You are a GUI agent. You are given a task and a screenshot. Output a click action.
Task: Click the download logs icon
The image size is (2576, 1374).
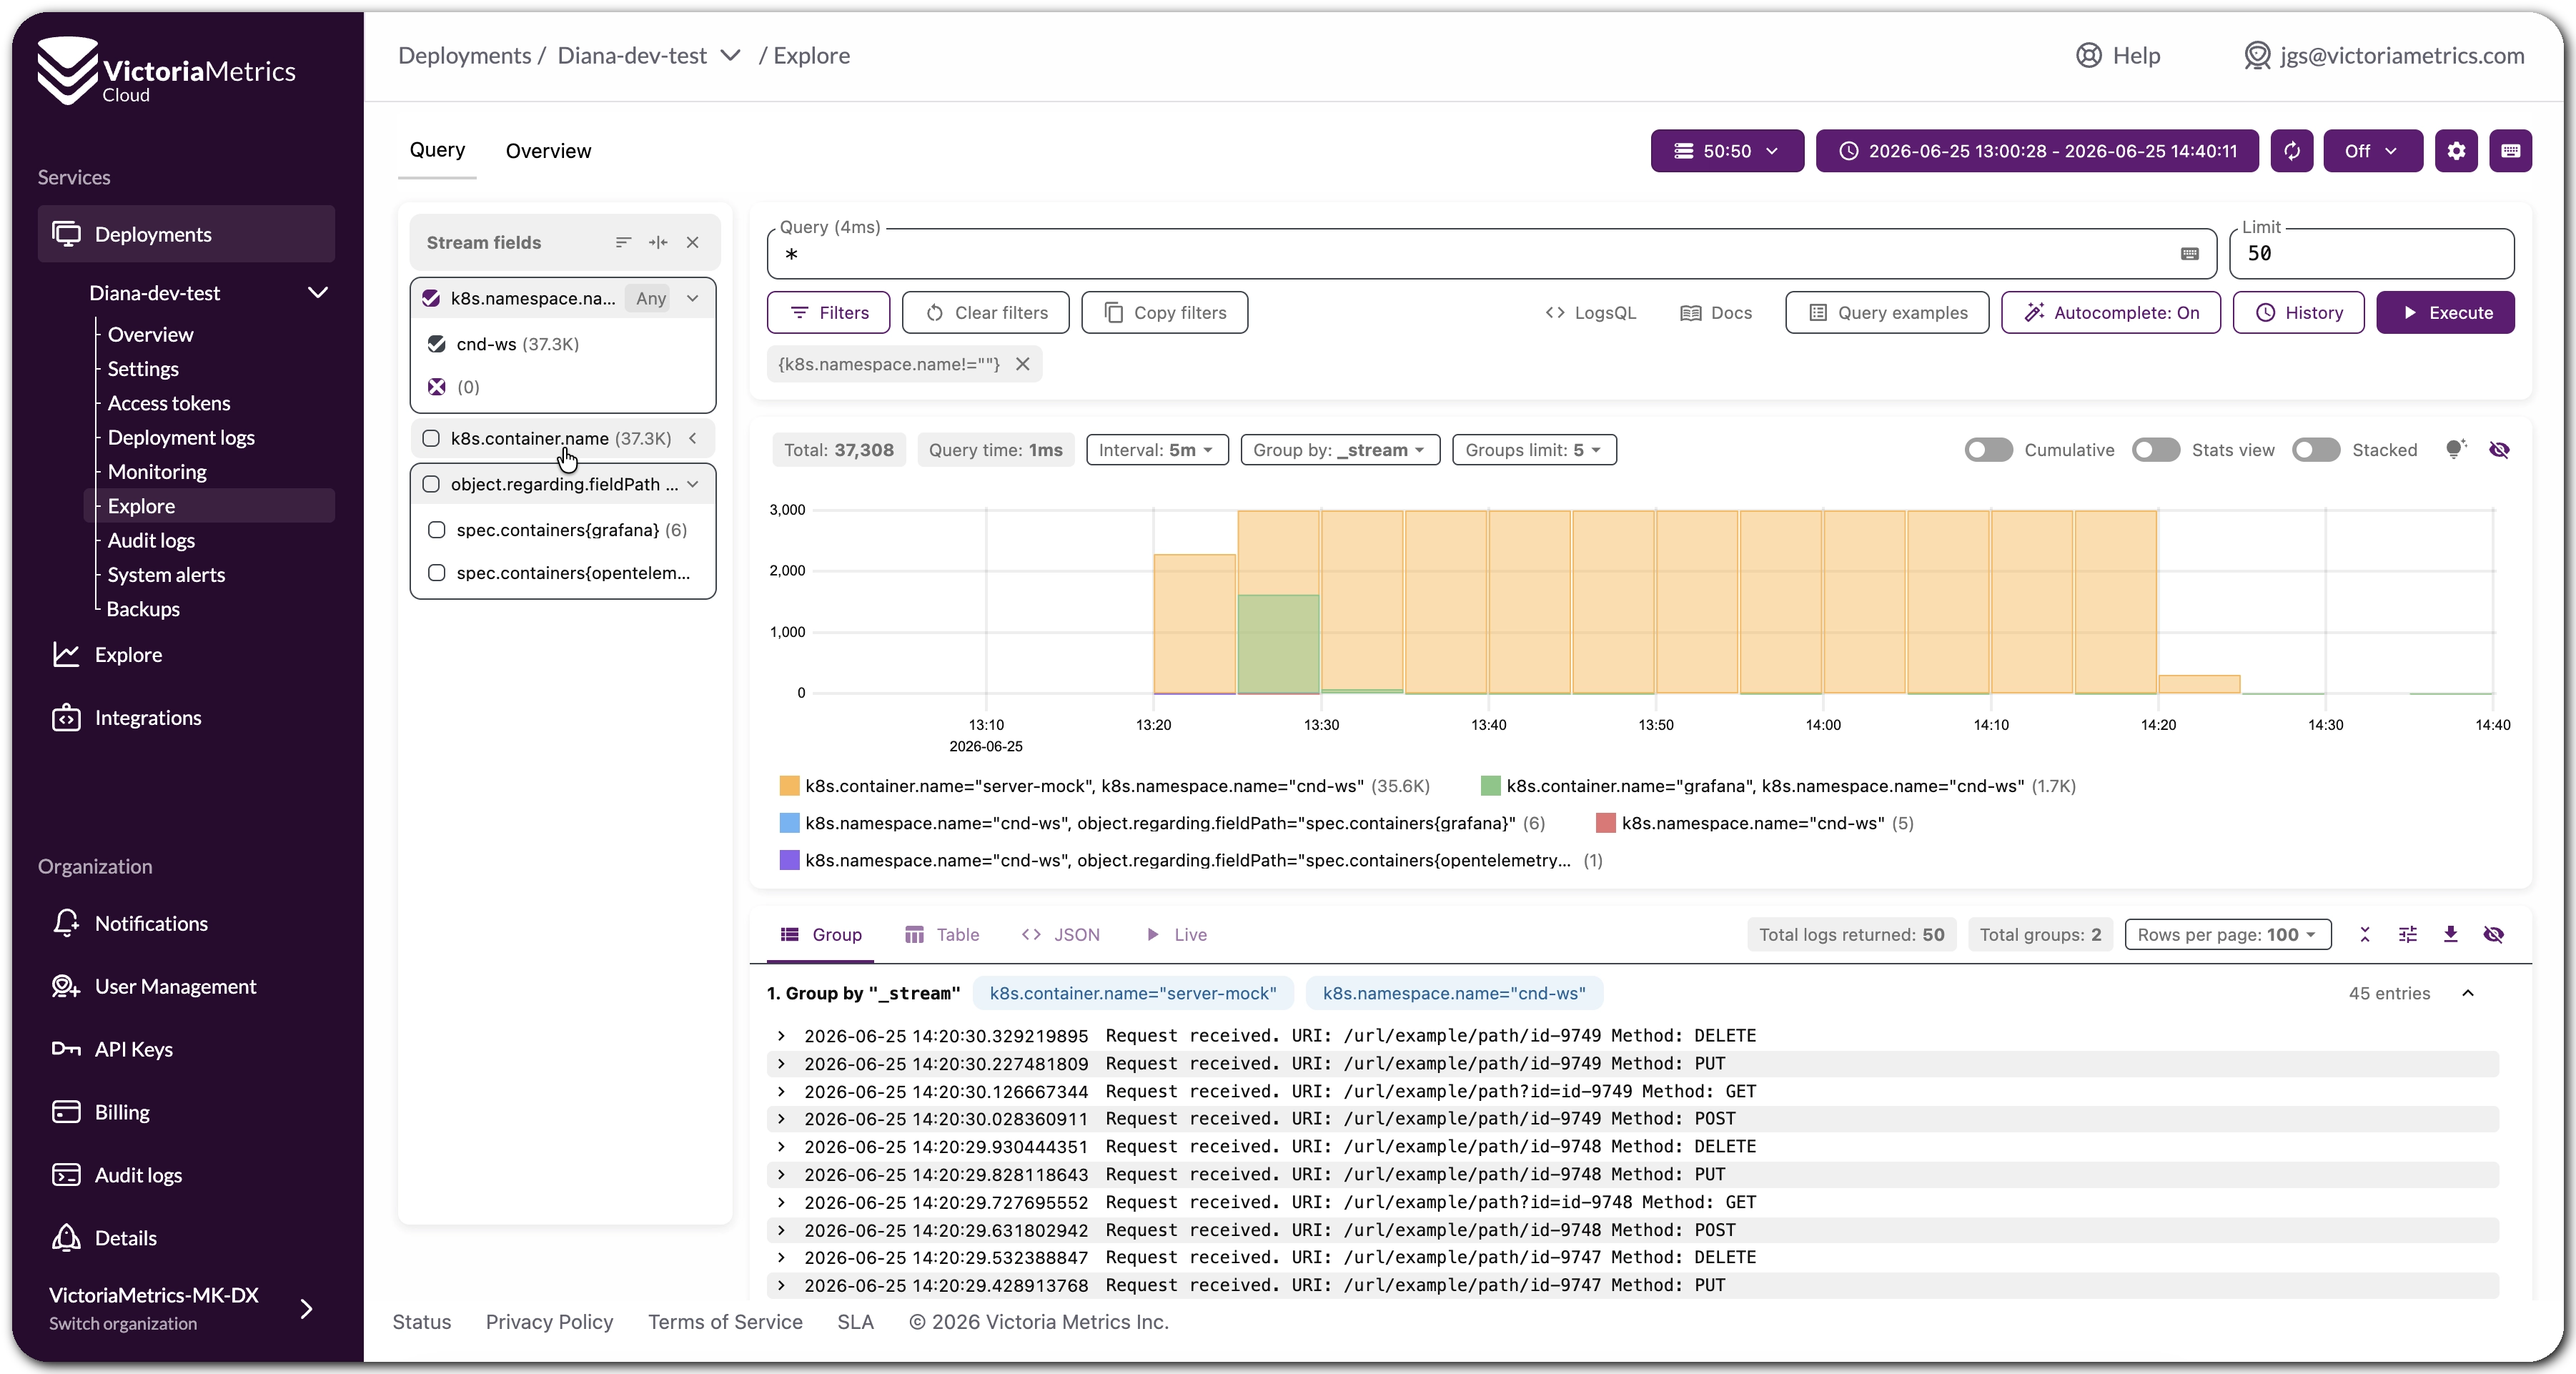(2450, 934)
